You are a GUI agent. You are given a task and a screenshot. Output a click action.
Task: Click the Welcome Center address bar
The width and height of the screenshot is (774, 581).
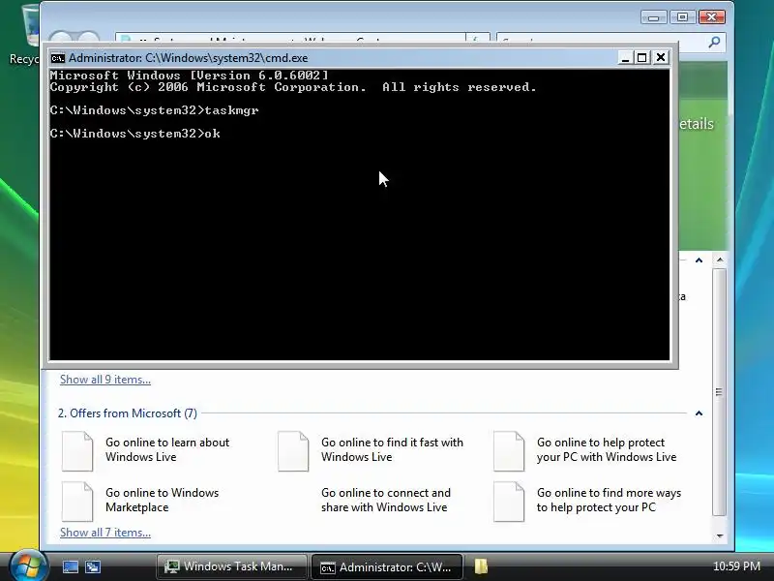[x=290, y=39]
